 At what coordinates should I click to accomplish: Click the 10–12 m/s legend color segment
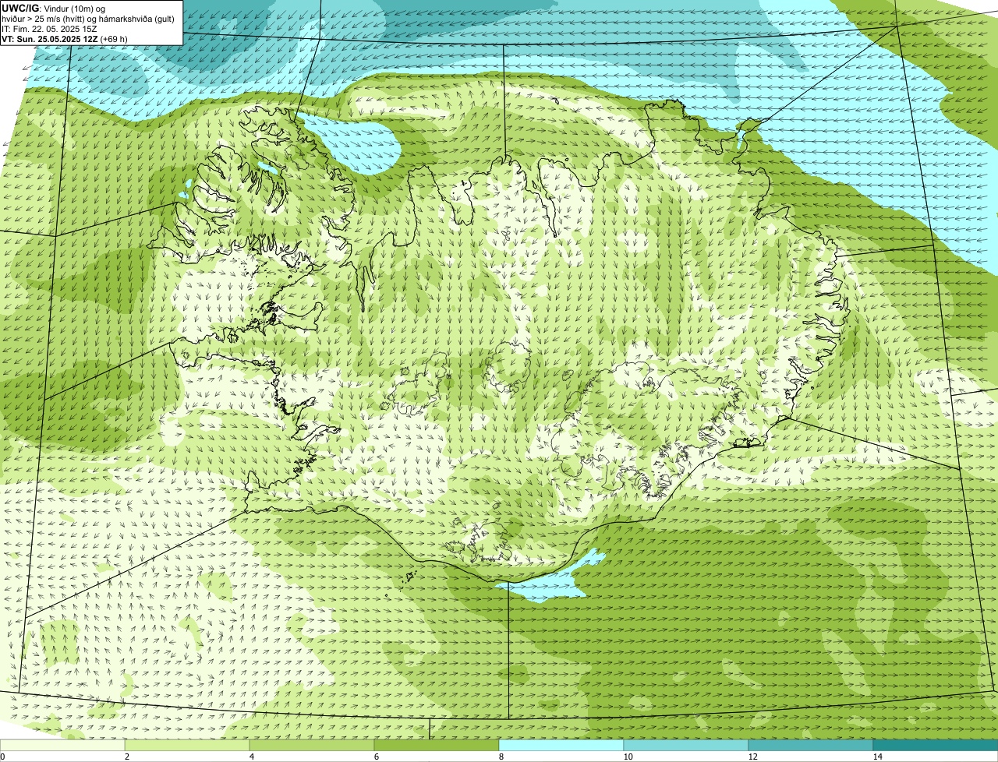[x=686, y=745]
